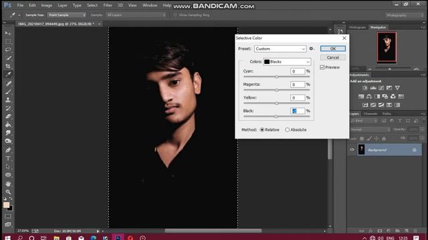
Task: Add a Curves adjustment
Action: (x=381, y=88)
